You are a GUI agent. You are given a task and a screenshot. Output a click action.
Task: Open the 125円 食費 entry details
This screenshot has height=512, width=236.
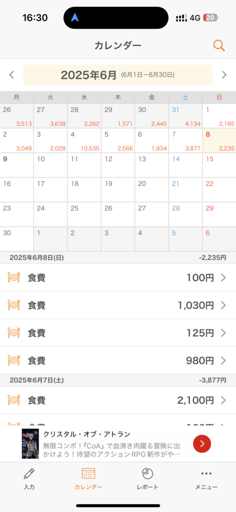(118, 332)
